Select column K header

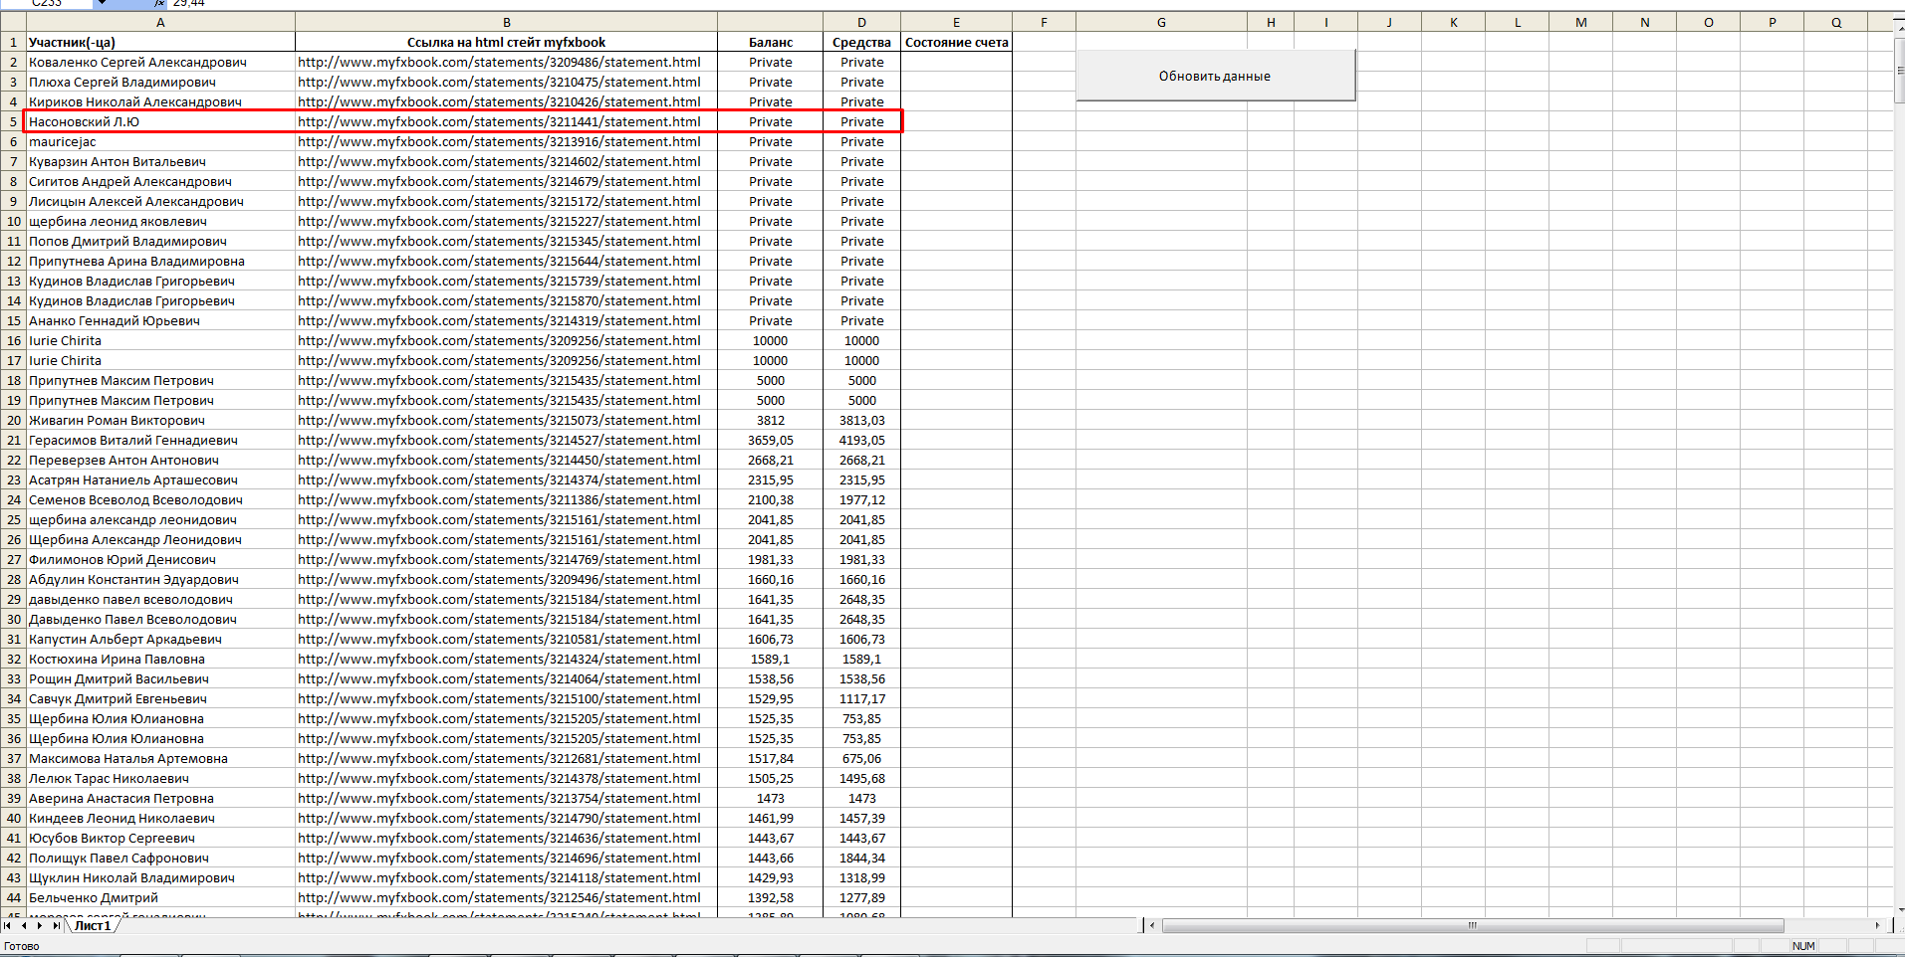(1453, 22)
